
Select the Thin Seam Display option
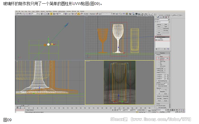(157, 107)
